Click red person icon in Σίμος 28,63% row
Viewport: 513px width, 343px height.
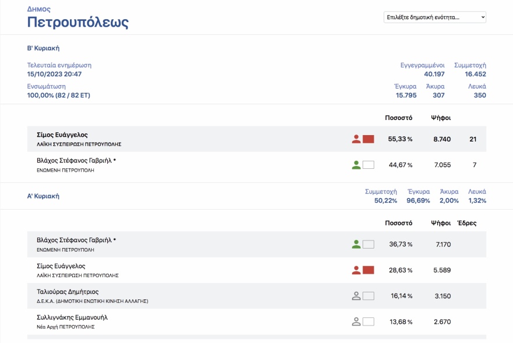point(356,270)
